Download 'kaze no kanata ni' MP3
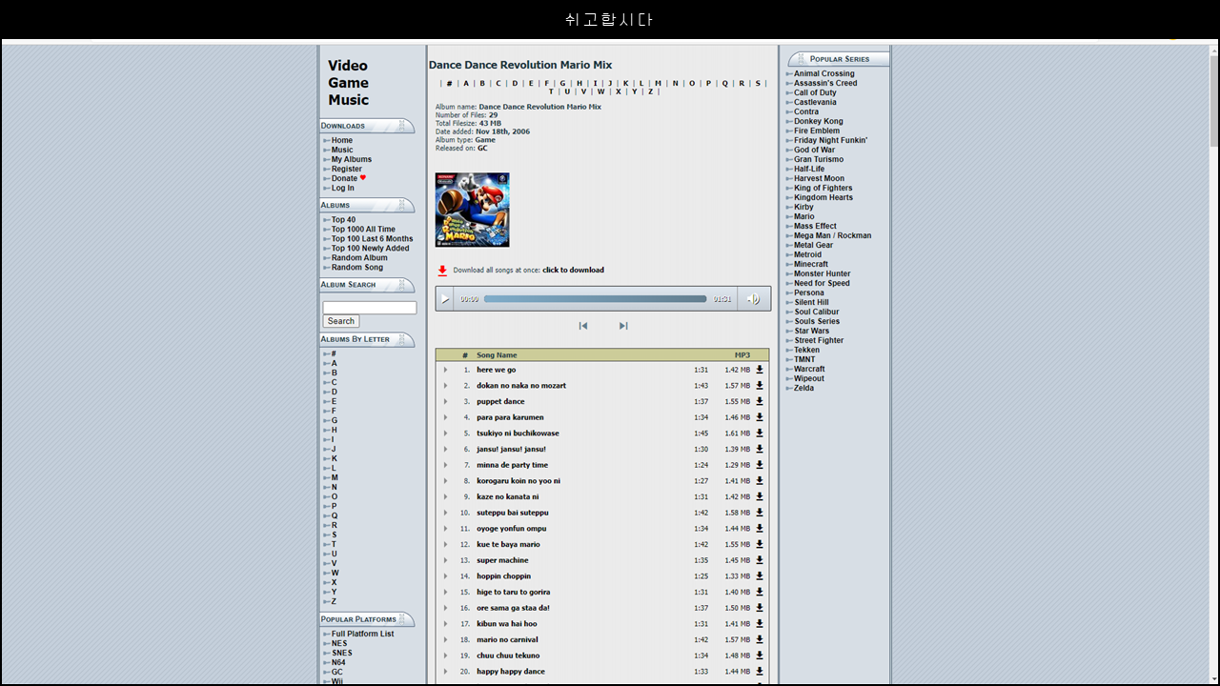Screen dimensions: 1220x686 (760, 496)
